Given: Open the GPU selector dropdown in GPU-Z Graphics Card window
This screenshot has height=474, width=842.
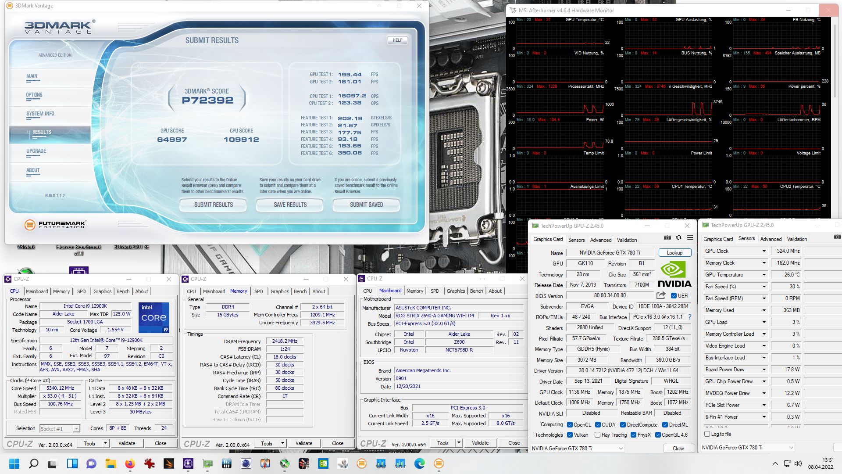Looking at the screenshot, I should tap(577, 448).
